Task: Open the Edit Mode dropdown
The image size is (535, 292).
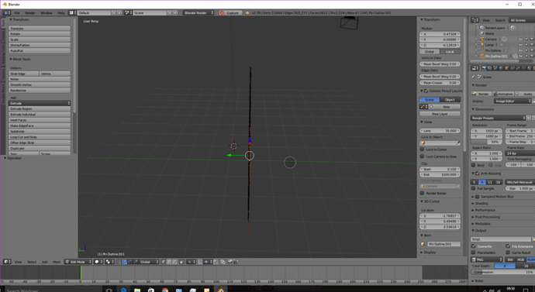Action: pos(78,262)
